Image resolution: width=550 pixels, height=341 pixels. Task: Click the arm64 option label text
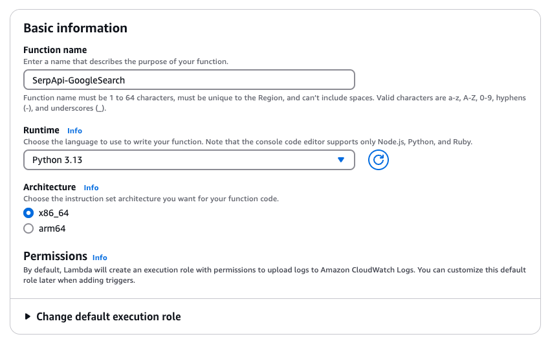pyautogui.click(x=52, y=228)
